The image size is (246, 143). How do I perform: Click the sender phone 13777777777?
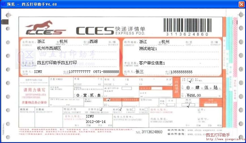click(80, 72)
